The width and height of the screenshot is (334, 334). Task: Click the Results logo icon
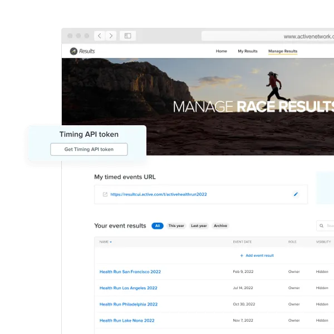(73, 51)
